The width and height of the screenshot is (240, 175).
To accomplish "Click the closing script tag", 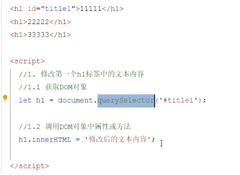I will click(29, 166).
